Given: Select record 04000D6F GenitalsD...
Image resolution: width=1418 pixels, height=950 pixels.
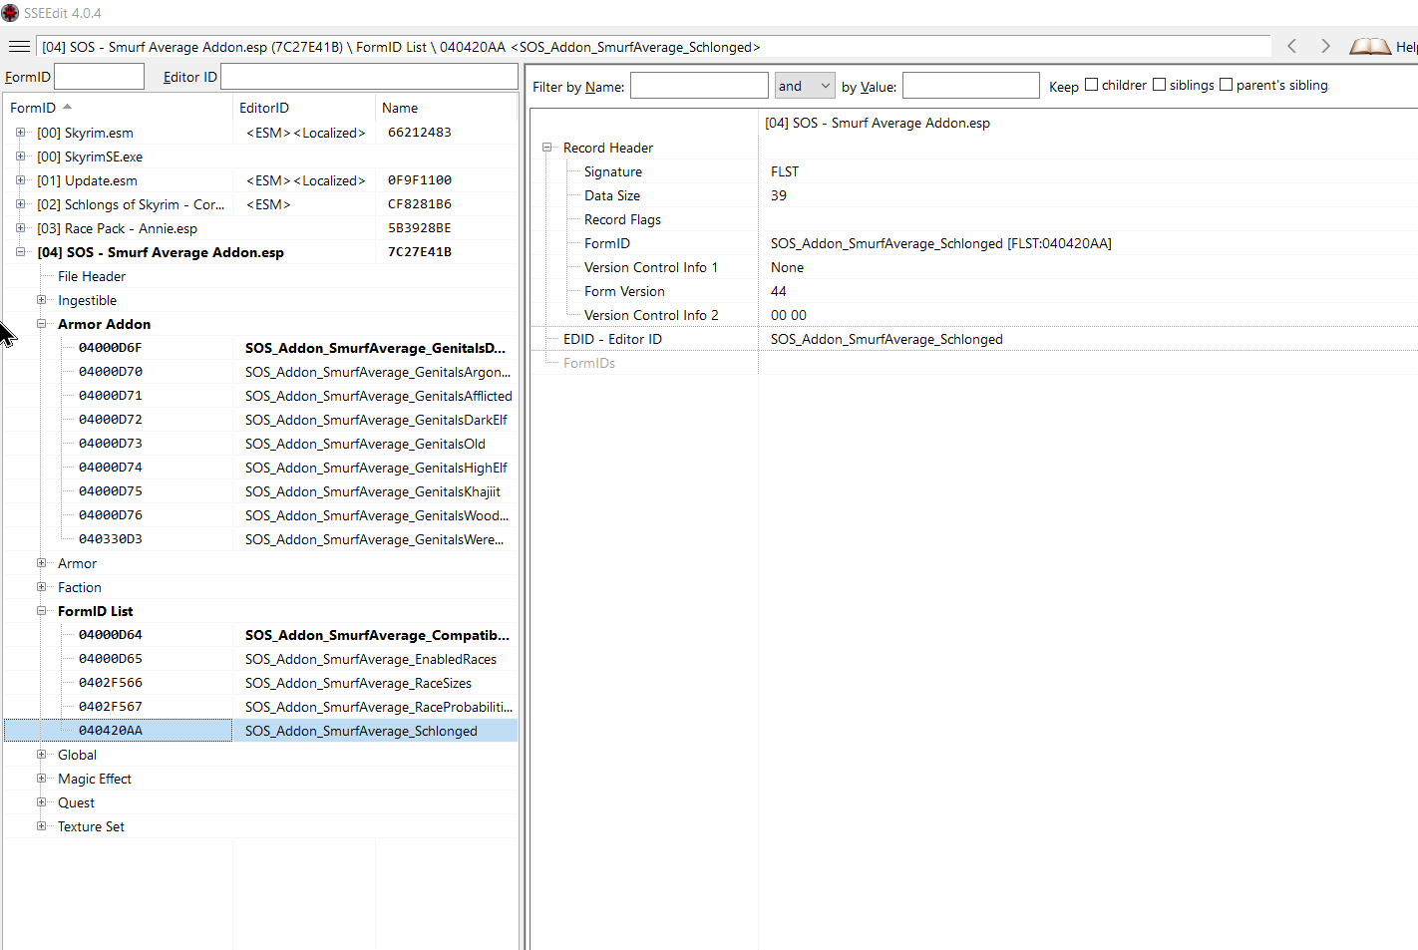Looking at the screenshot, I should 260,348.
